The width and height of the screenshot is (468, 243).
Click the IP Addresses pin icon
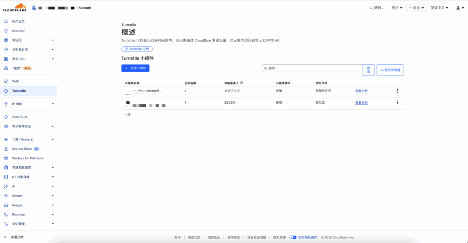(6, 104)
